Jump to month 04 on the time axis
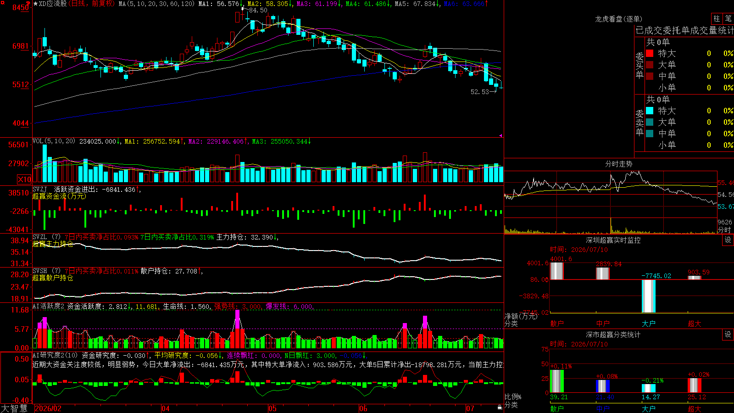This screenshot has width=734, height=413. 166,408
